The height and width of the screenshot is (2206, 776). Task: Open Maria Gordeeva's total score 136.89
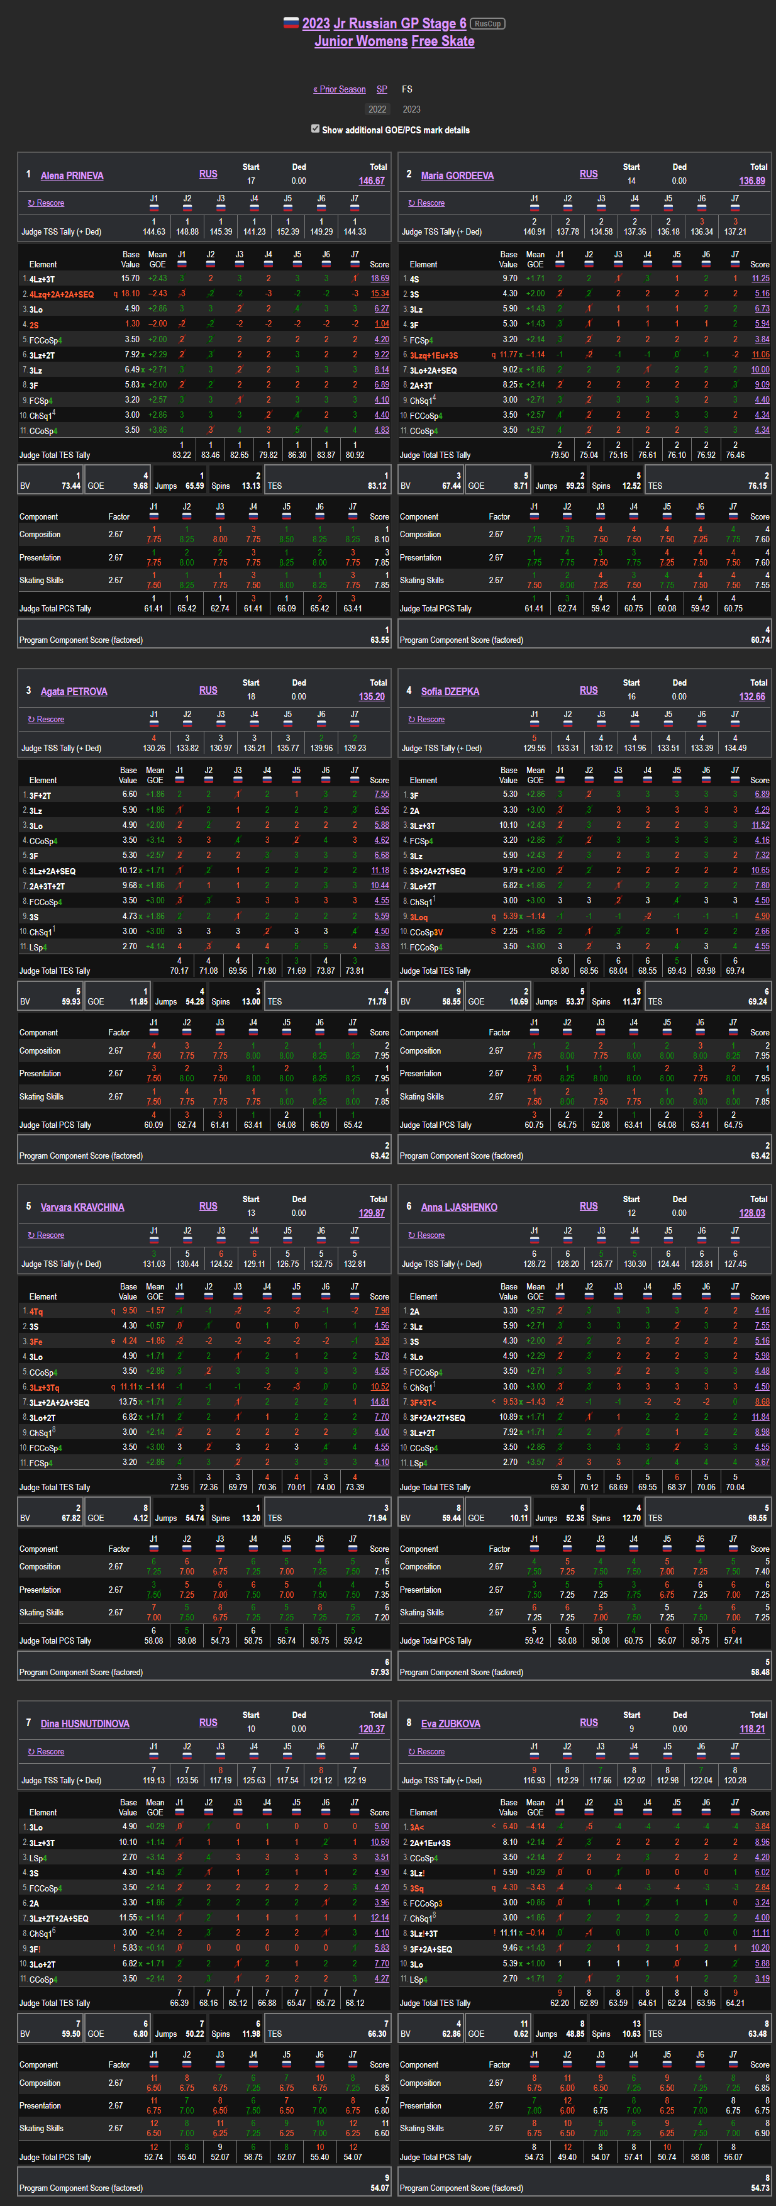pos(752,181)
